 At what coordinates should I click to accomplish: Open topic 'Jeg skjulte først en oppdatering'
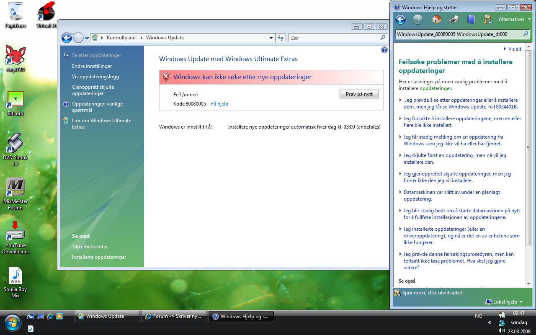coord(455,159)
